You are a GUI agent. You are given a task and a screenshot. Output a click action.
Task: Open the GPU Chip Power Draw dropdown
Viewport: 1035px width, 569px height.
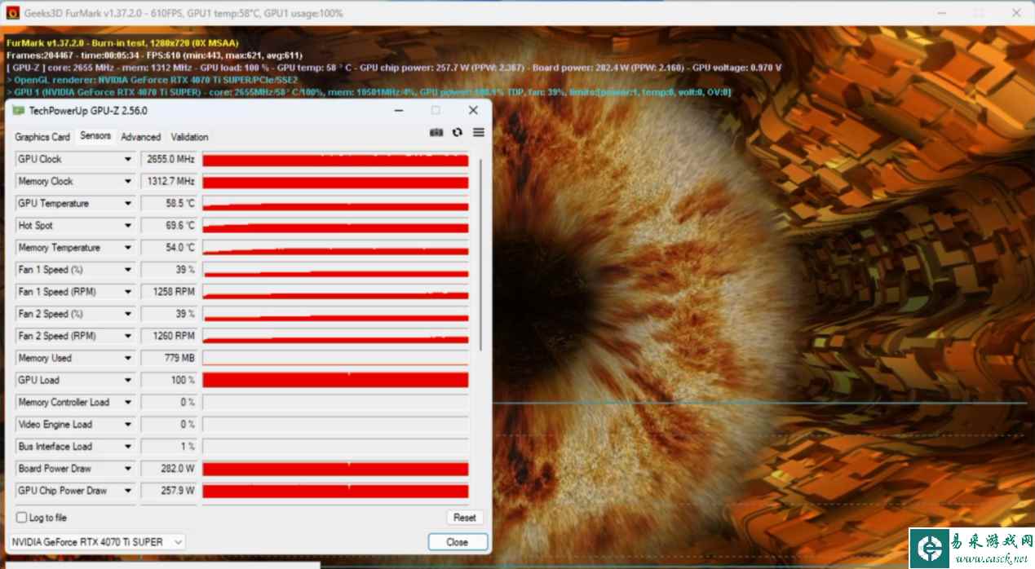point(127,491)
